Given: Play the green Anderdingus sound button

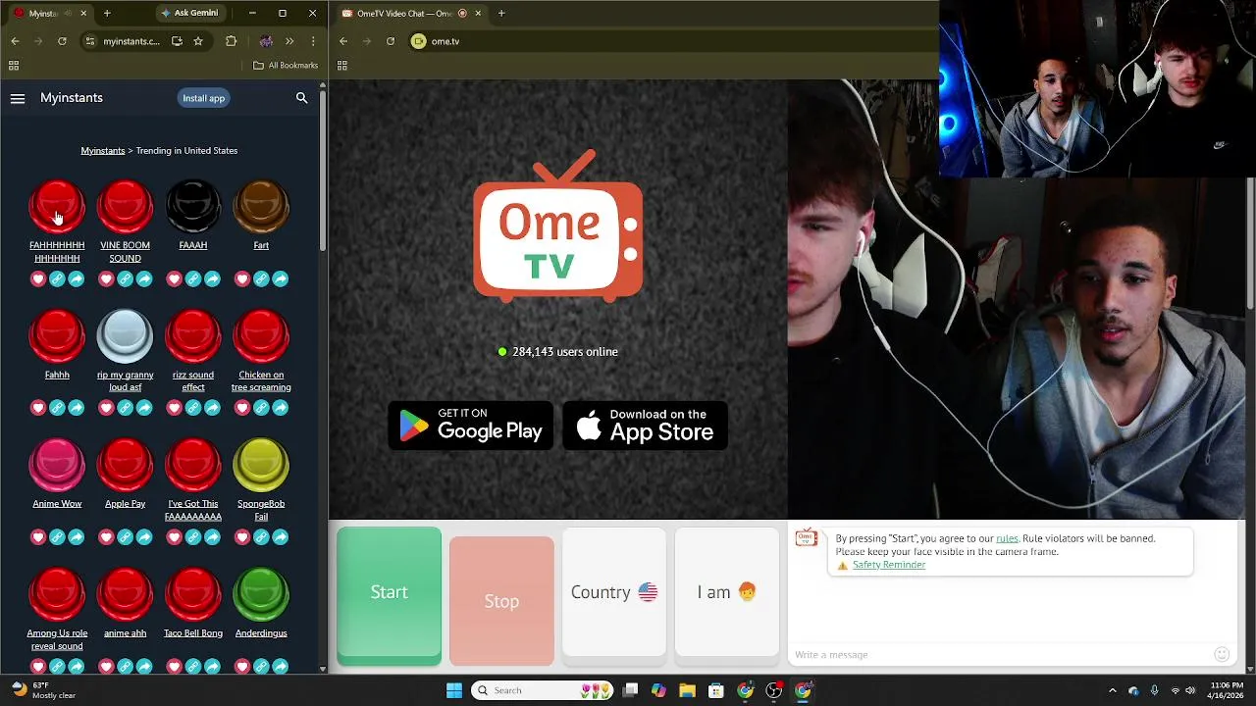Looking at the screenshot, I should pos(261,595).
